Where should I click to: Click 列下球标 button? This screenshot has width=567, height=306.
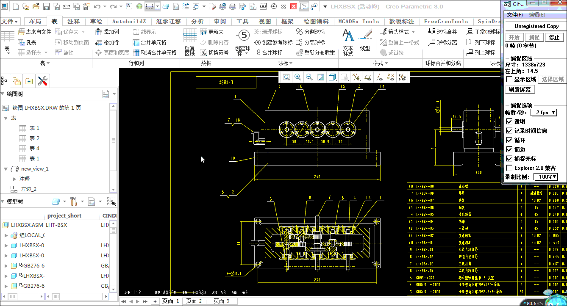pos(481,42)
